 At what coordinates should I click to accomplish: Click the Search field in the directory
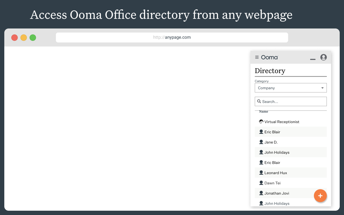point(291,101)
